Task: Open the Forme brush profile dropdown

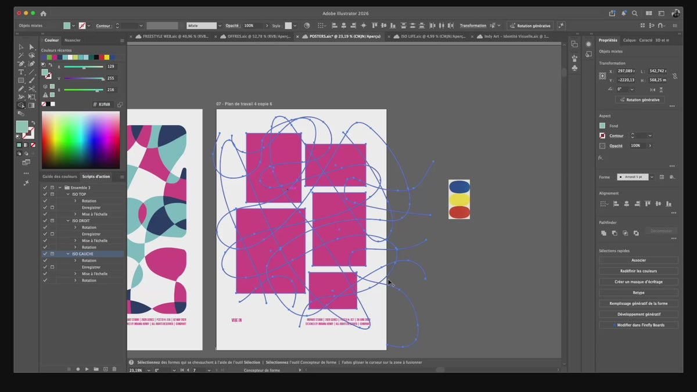Action: click(x=652, y=177)
